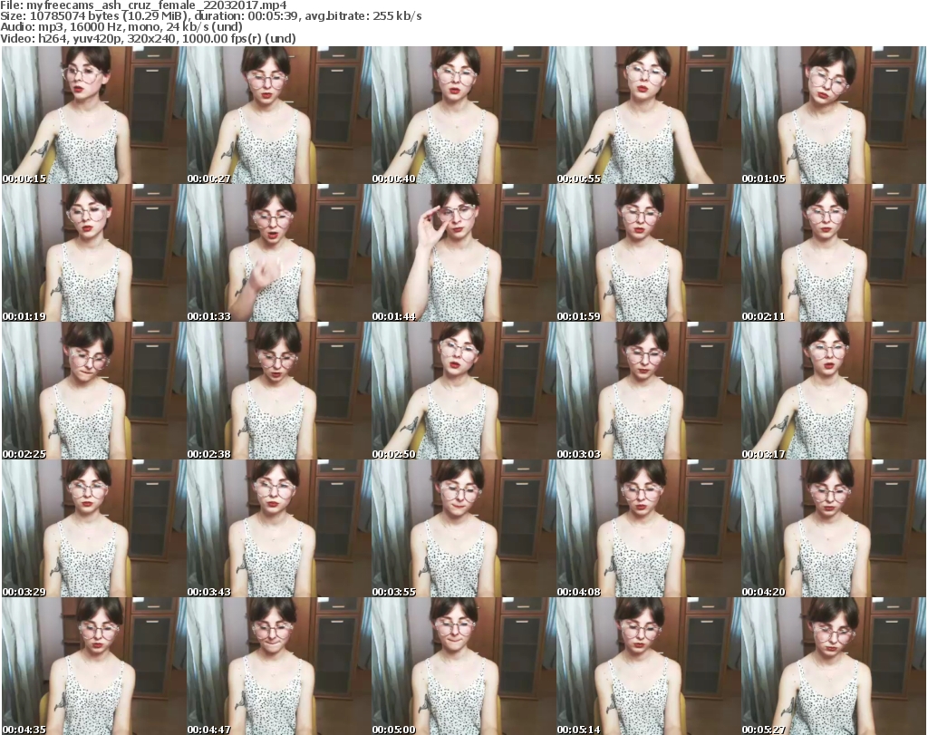Open the frame stamped 00:02:11
Viewport: 928px width, 735px height.
[834, 253]
